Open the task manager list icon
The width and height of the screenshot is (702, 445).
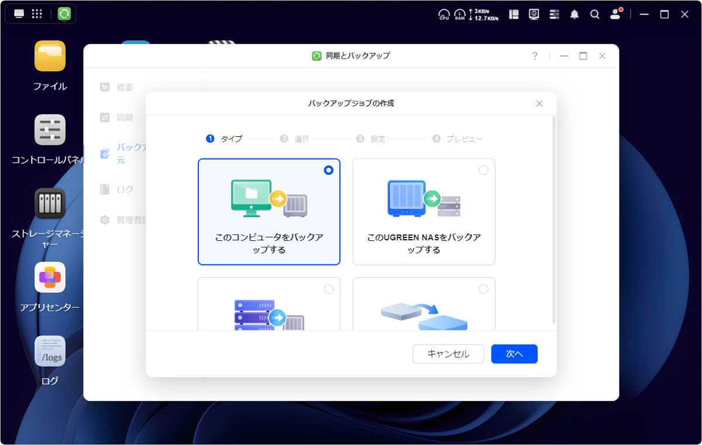[554, 15]
